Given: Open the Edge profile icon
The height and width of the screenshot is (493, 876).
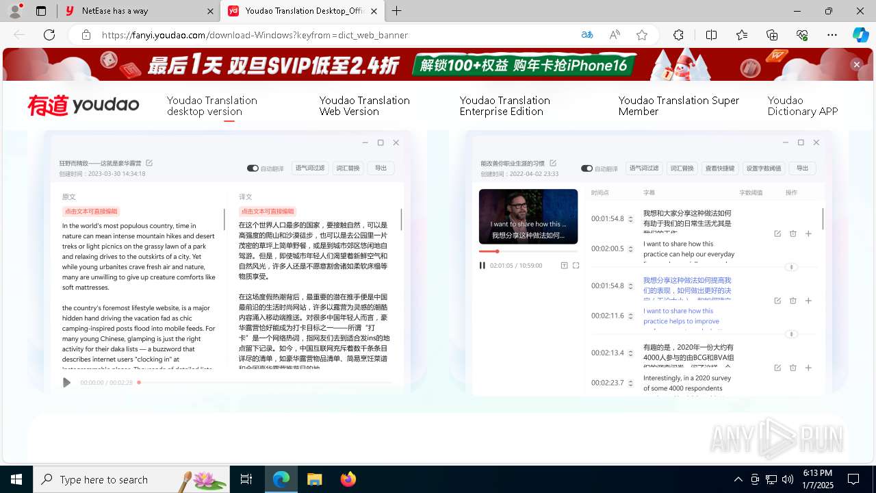Looking at the screenshot, I should pyautogui.click(x=16, y=11).
